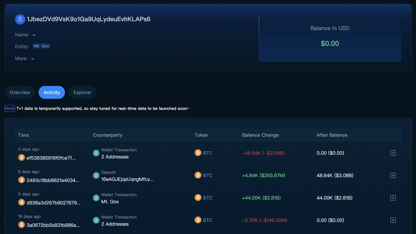Open transaction hash ef538385618f0fce71
This screenshot has width=416, height=234.
[x=51, y=158]
